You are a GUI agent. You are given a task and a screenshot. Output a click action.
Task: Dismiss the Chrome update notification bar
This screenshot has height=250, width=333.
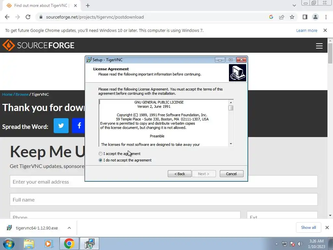pos(325,30)
